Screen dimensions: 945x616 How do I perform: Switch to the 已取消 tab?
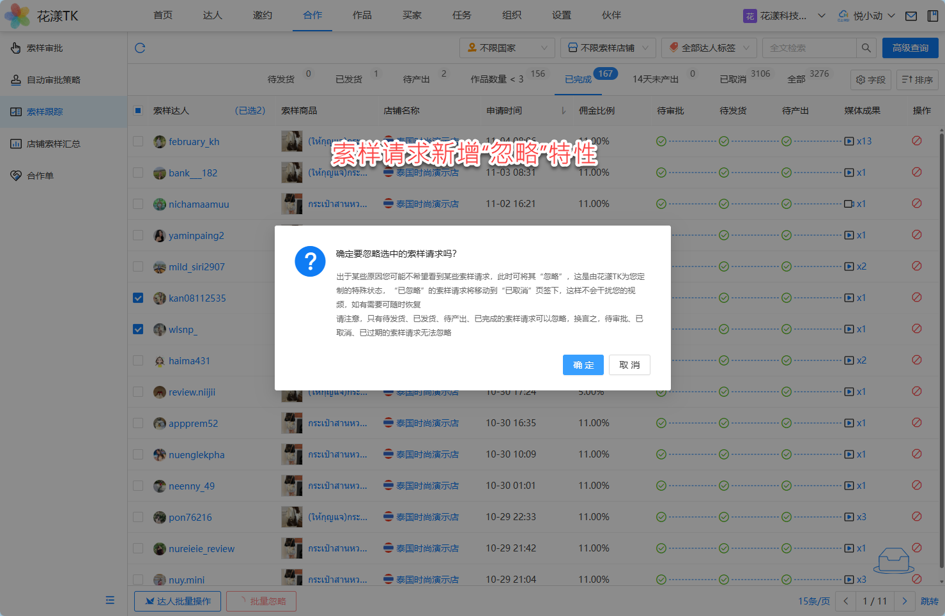(x=733, y=79)
